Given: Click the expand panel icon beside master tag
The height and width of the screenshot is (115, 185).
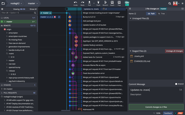Looking at the screenshot, I should click(x=183, y=9).
